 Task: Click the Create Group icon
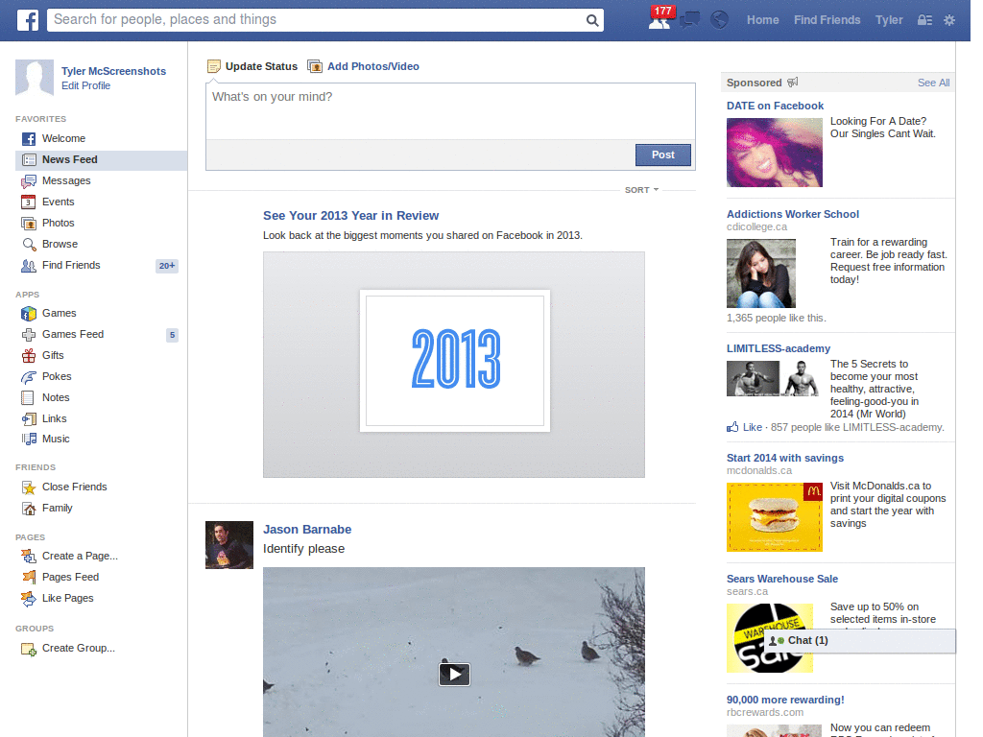click(28, 649)
